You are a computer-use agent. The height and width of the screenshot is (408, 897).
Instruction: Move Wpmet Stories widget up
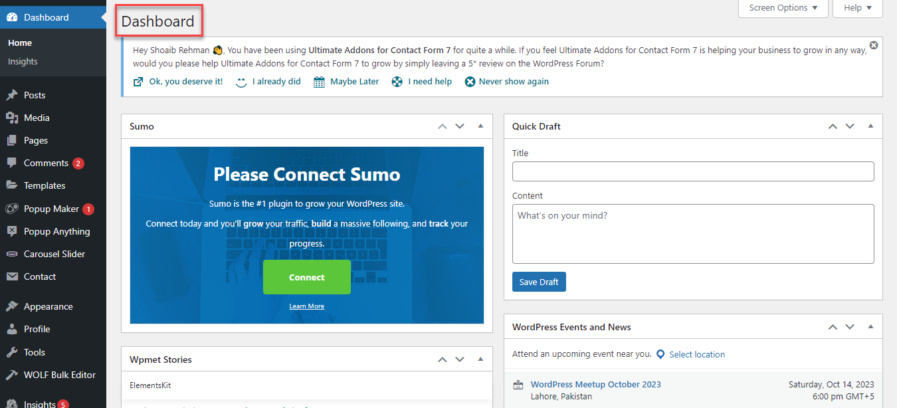(x=443, y=359)
